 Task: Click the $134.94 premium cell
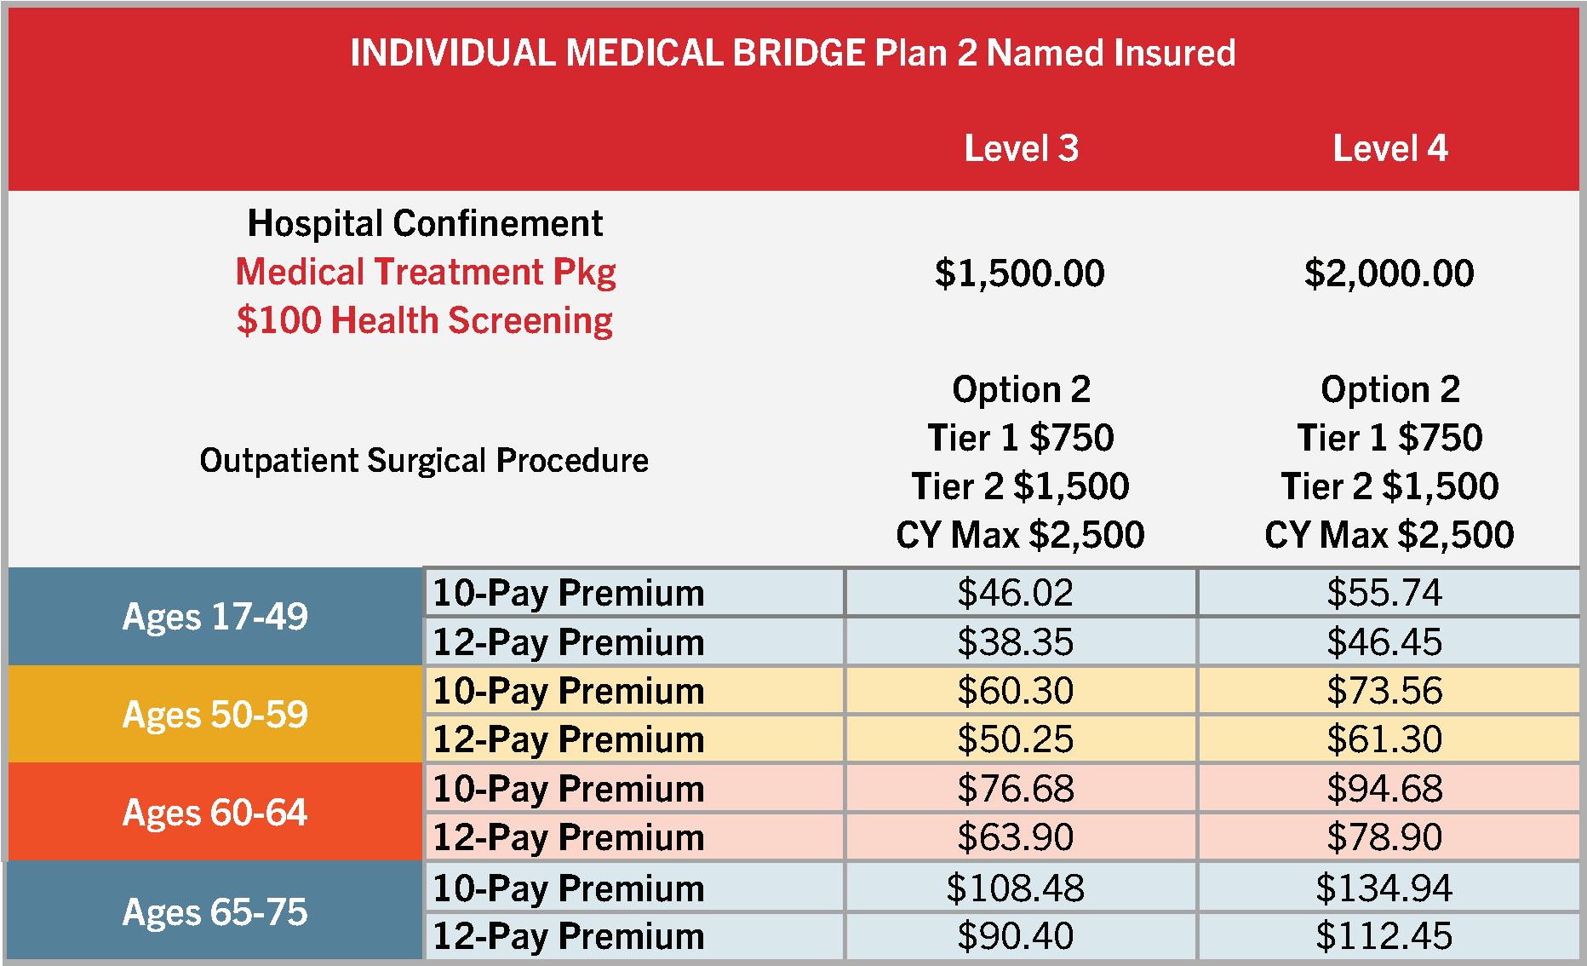1384,888
